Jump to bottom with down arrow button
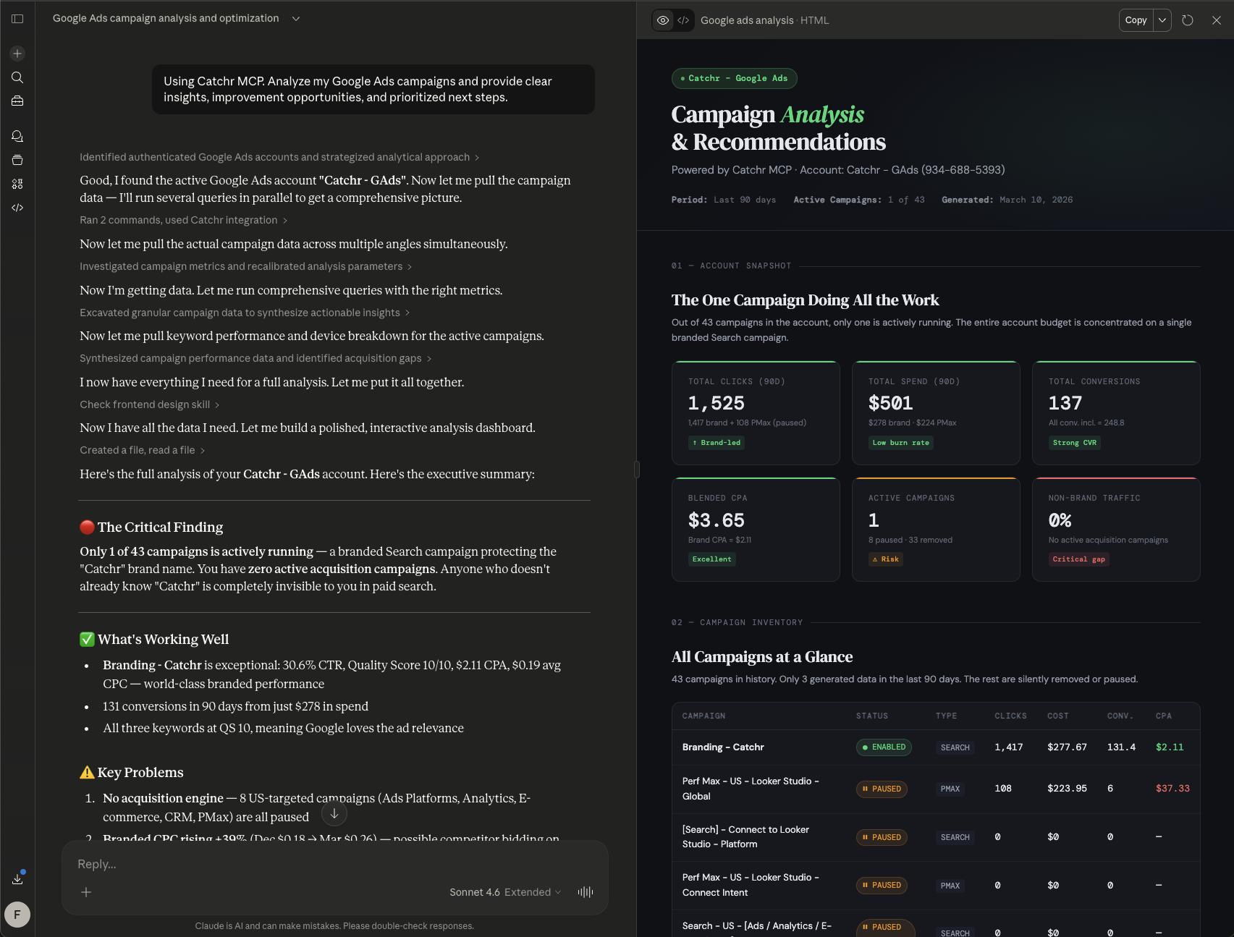The height and width of the screenshot is (937, 1234). (334, 813)
